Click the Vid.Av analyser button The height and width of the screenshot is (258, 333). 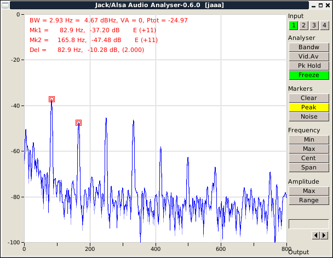click(x=308, y=57)
